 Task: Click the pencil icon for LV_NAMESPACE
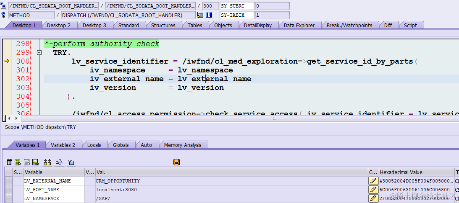(x=372, y=198)
